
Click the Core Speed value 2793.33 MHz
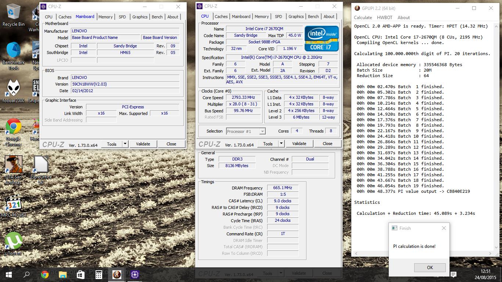[x=243, y=98]
